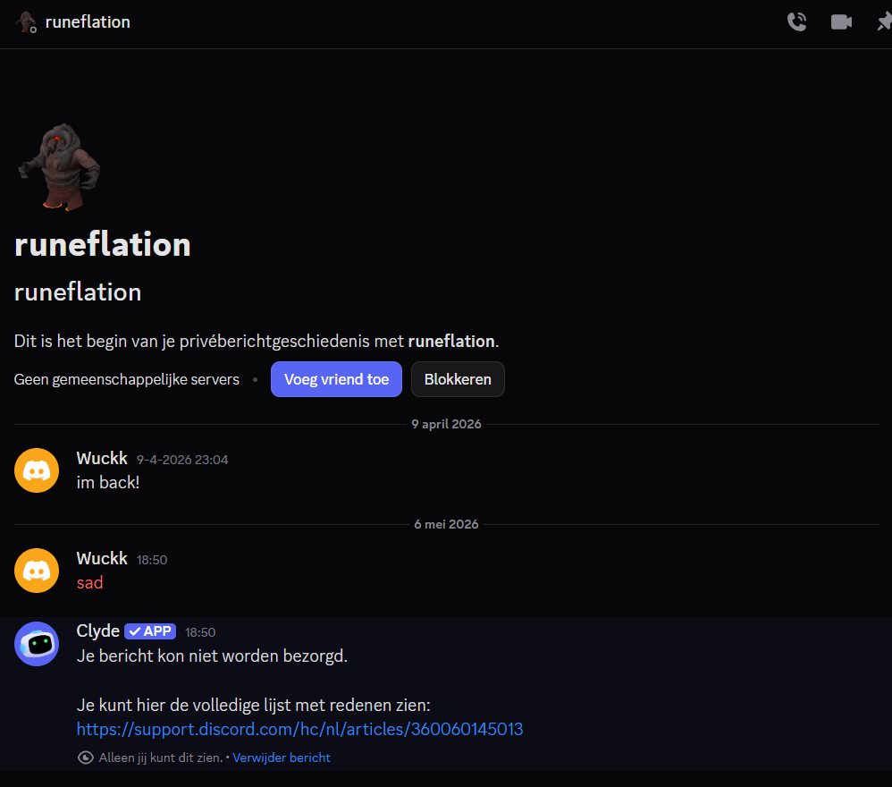Click runeflation's small avatar in header
Image resolution: width=892 pixels, height=787 pixels.
26,22
